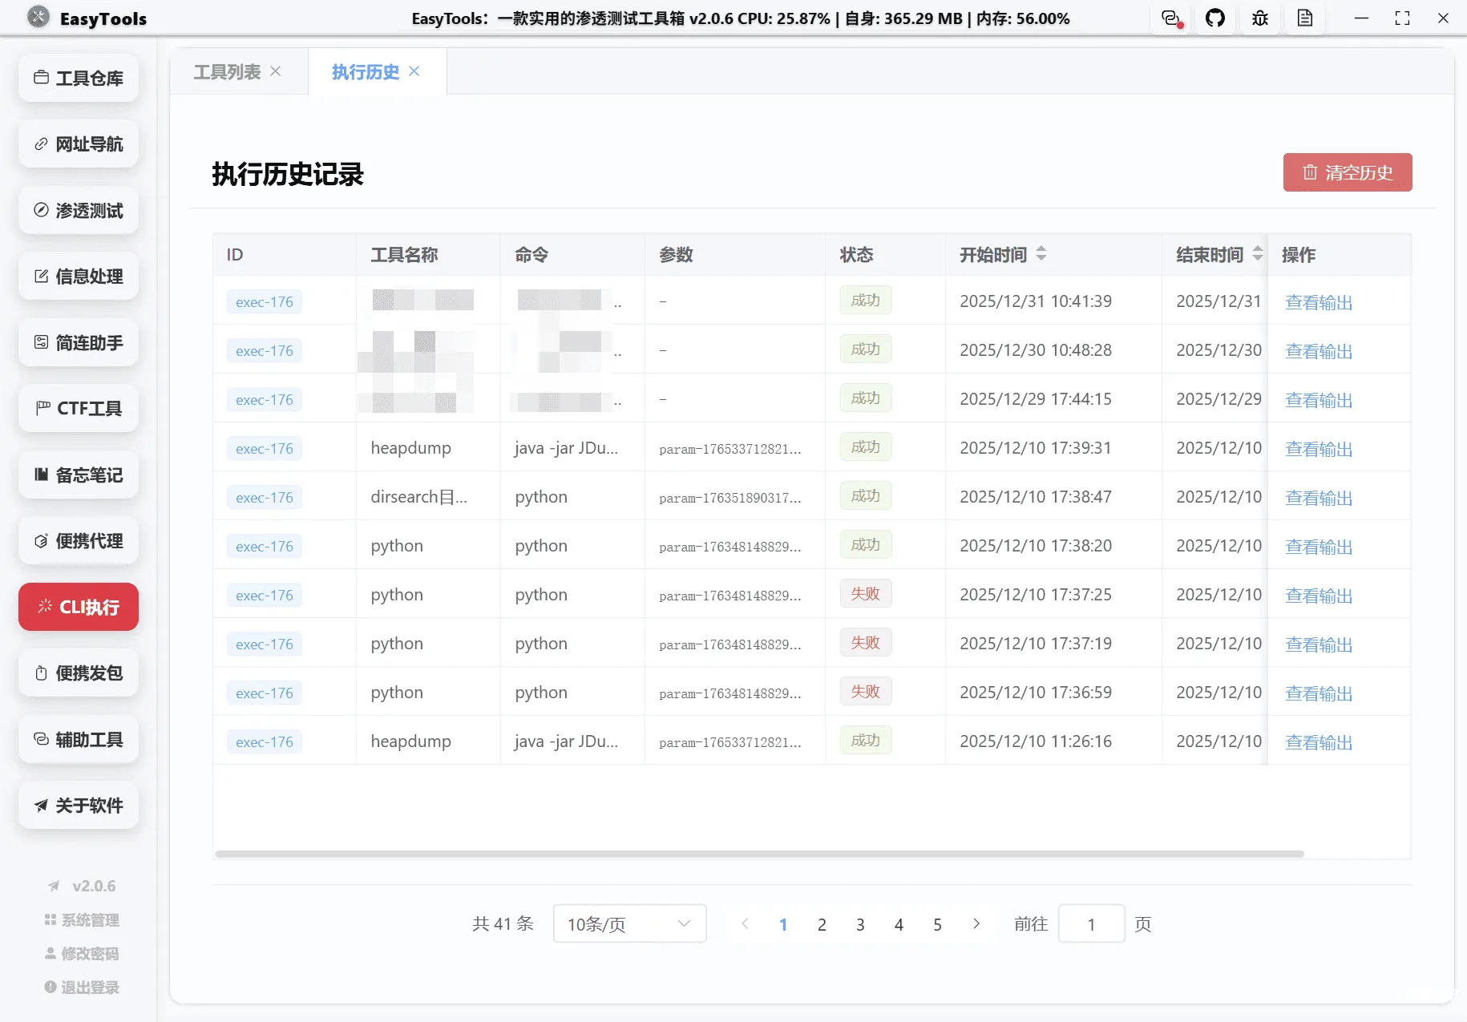Toggle sorting on the 结束时间 column
This screenshot has width=1467, height=1022.
(x=1259, y=254)
